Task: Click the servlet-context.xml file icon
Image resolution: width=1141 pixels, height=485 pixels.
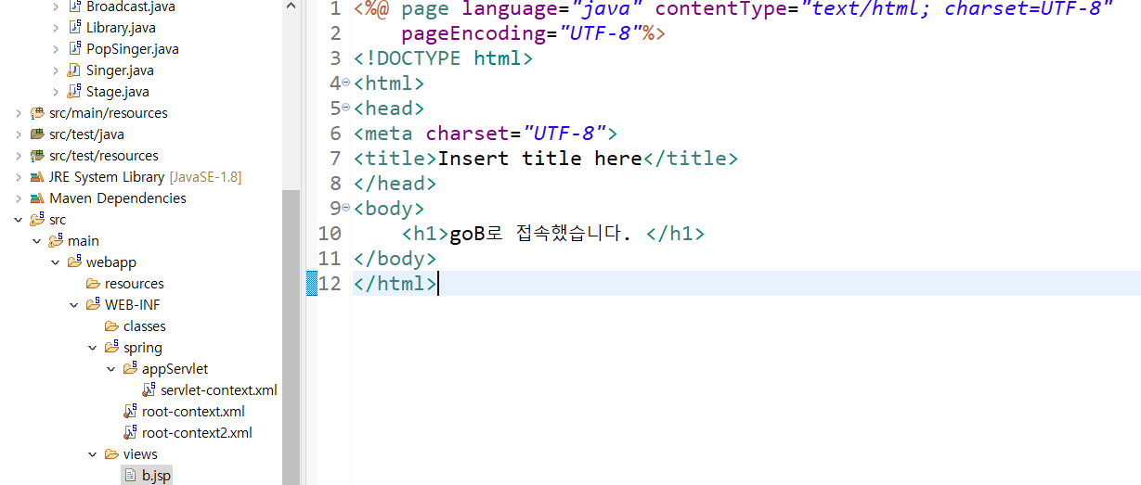Action: pyautogui.click(x=149, y=389)
